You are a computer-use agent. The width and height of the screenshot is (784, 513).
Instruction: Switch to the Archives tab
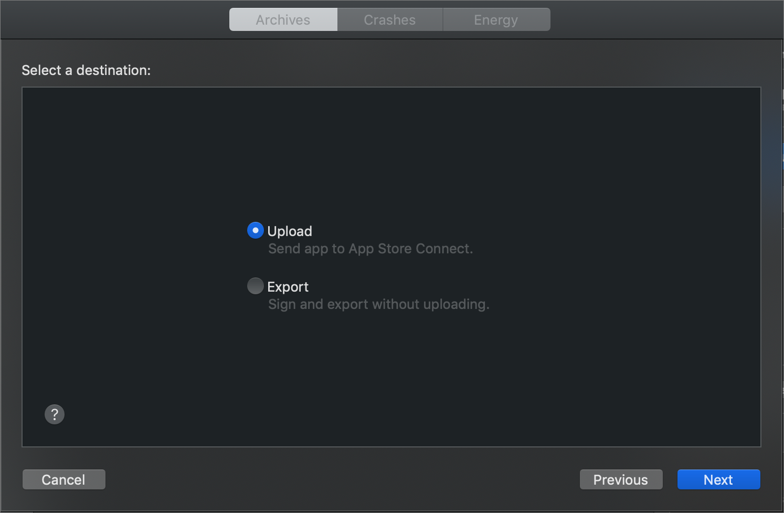[x=283, y=19]
